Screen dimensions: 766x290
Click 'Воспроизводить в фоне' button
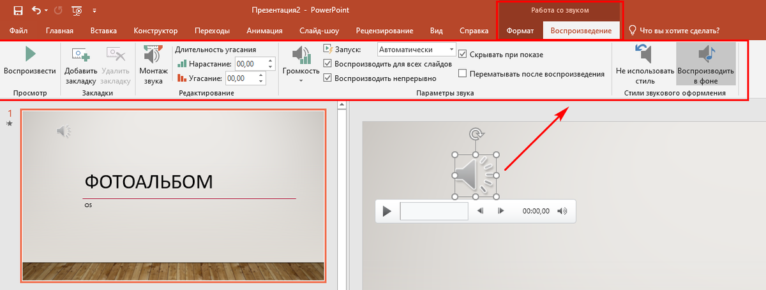click(706, 64)
